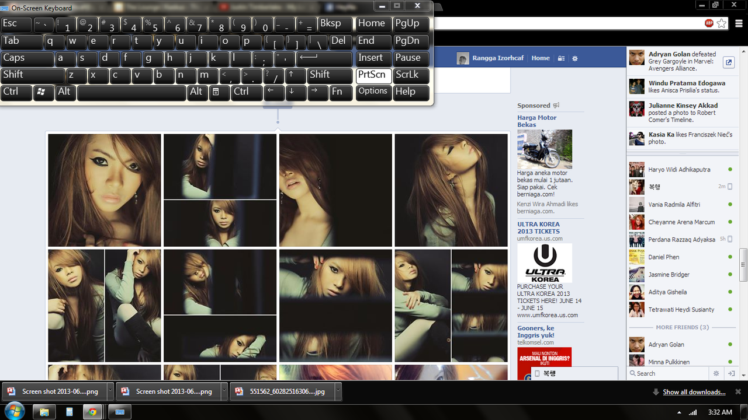748x420 pixels.
Task: Open Facebook account settings gear icon
Action: (x=575, y=58)
